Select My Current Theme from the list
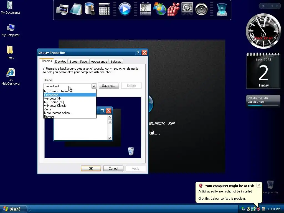 click(70, 91)
